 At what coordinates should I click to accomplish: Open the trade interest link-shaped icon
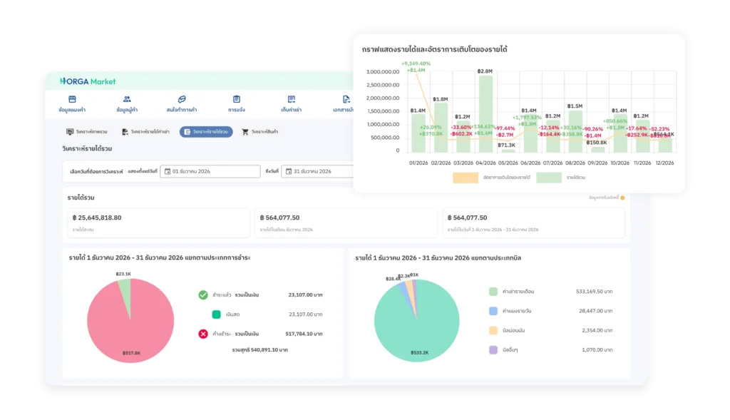pyautogui.click(x=182, y=99)
